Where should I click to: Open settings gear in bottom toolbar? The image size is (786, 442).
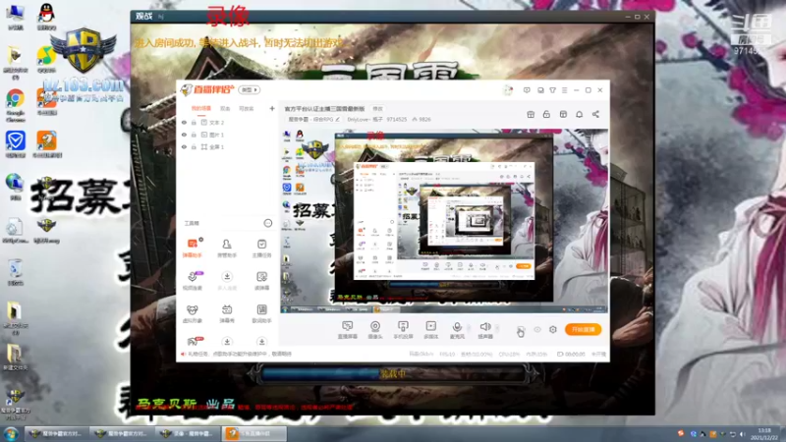[553, 330]
